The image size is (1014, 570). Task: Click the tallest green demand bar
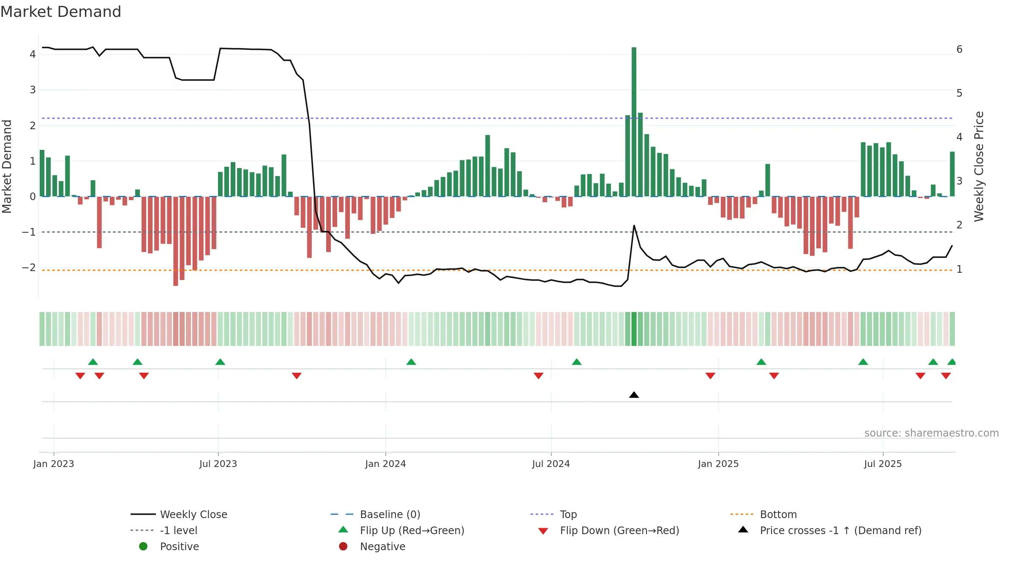pos(634,122)
